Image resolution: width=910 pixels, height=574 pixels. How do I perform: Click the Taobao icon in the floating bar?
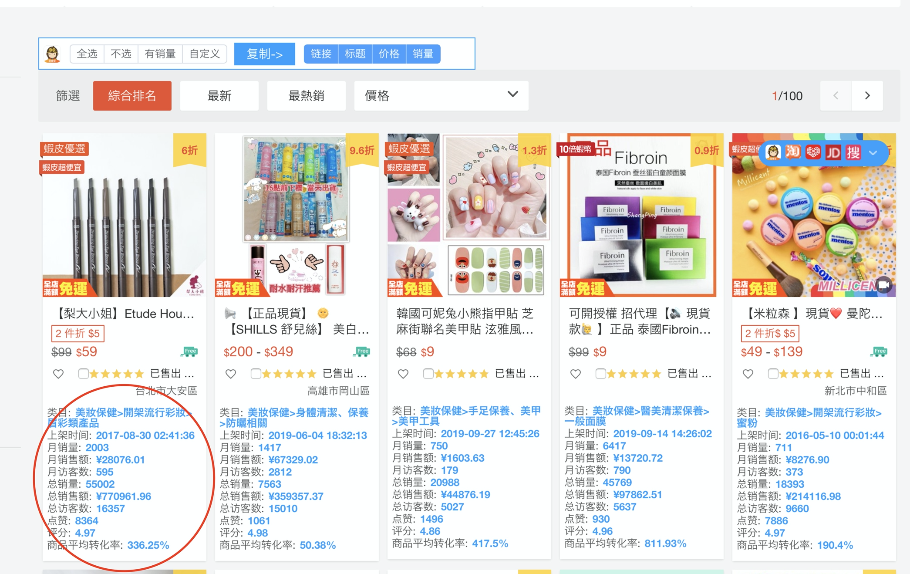tap(793, 152)
